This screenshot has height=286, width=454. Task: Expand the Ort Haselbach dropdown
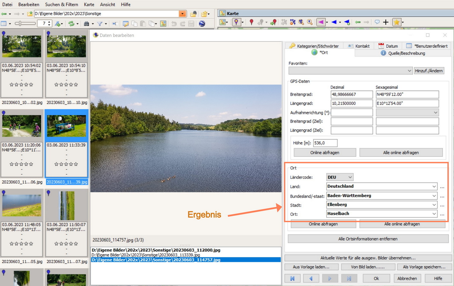coord(434,214)
